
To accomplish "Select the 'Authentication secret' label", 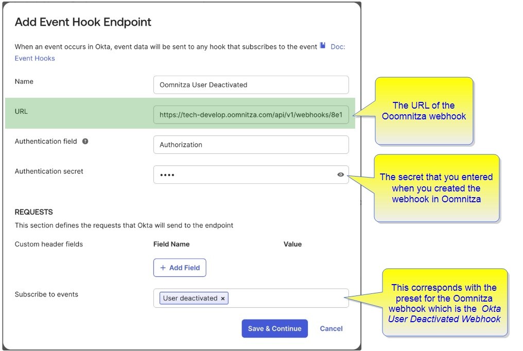I will 49,171.
